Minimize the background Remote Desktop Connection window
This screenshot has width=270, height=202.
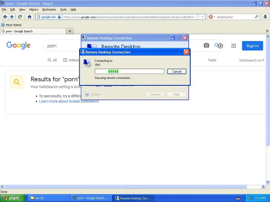172,38
